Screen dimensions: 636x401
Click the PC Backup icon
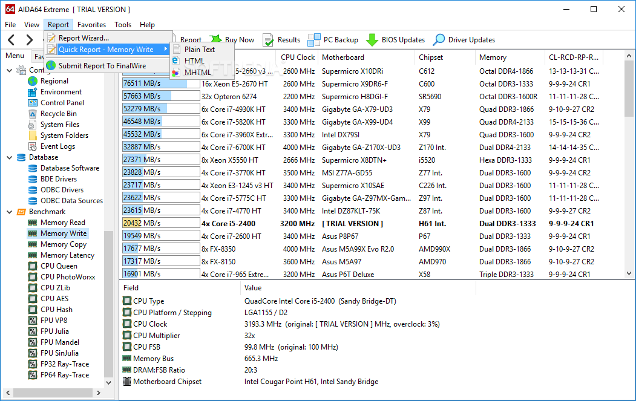coord(314,40)
